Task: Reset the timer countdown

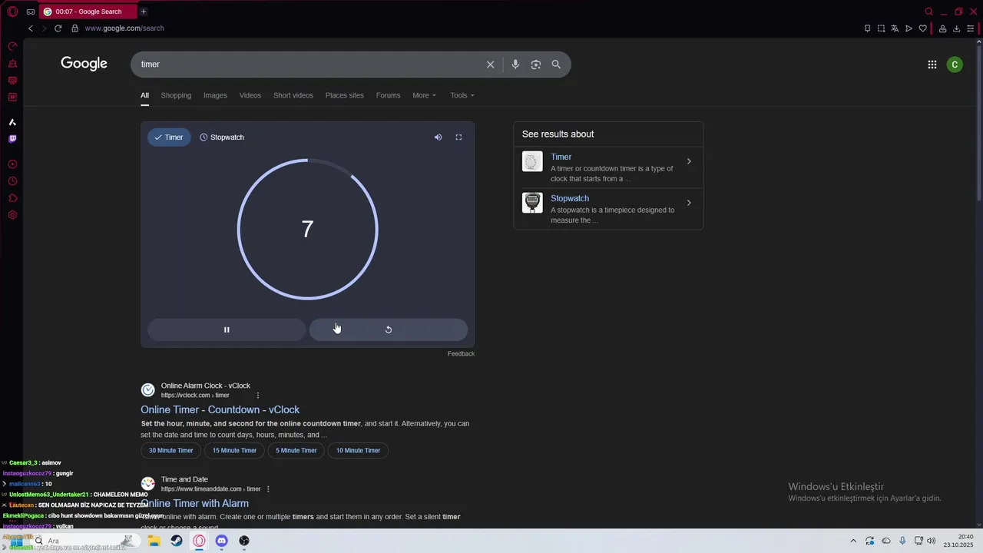Action: [x=388, y=329]
